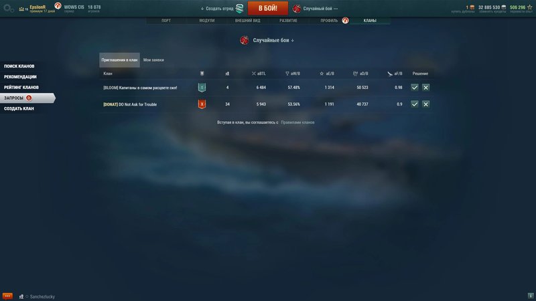Screen dimensions: 536x301
Task: Click the division emblem next to Создать отряд
Action: coord(240,9)
